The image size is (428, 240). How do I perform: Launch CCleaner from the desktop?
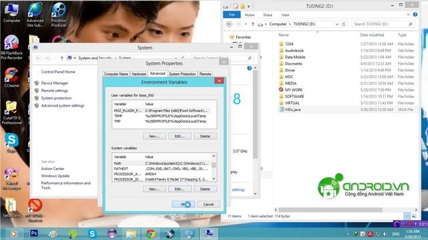tap(11, 77)
